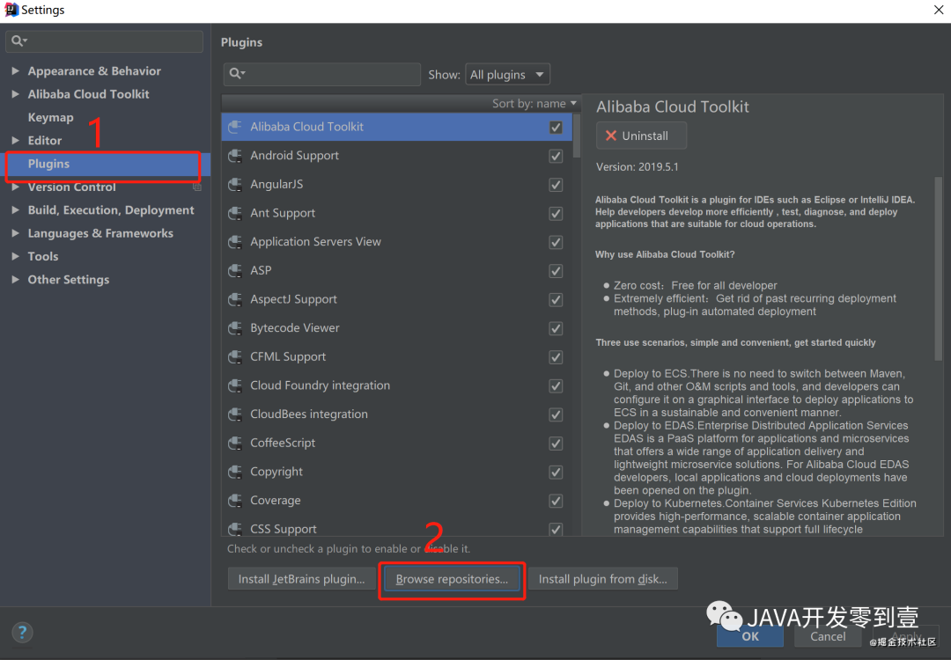Toggle the AngularJS plugin checkbox
The image size is (951, 660).
(556, 185)
